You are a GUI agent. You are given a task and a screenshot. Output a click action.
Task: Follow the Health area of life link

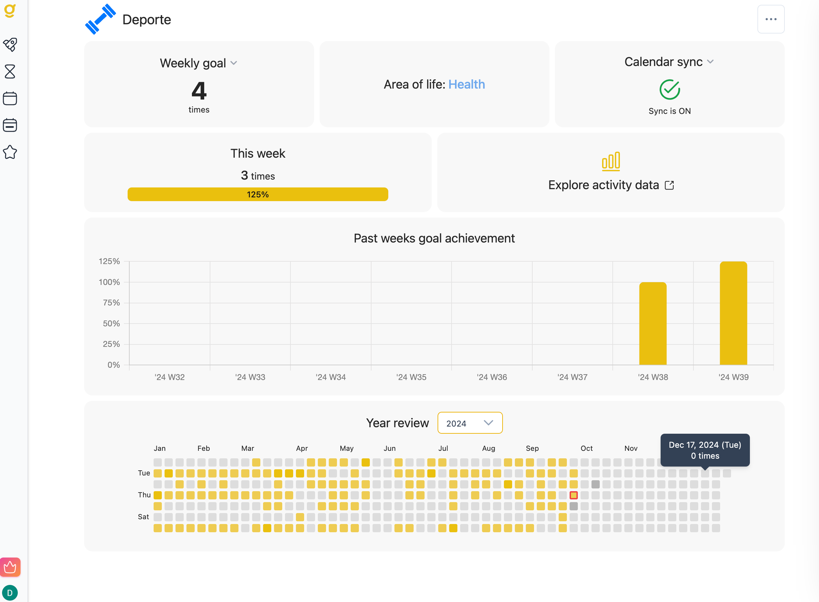(x=467, y=84)
